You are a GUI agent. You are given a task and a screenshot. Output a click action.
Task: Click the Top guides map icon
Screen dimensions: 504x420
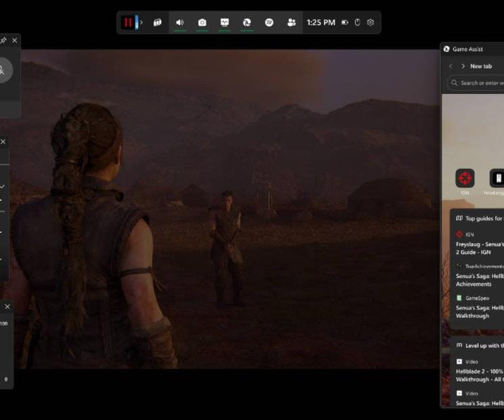click(x=459, y=219)
